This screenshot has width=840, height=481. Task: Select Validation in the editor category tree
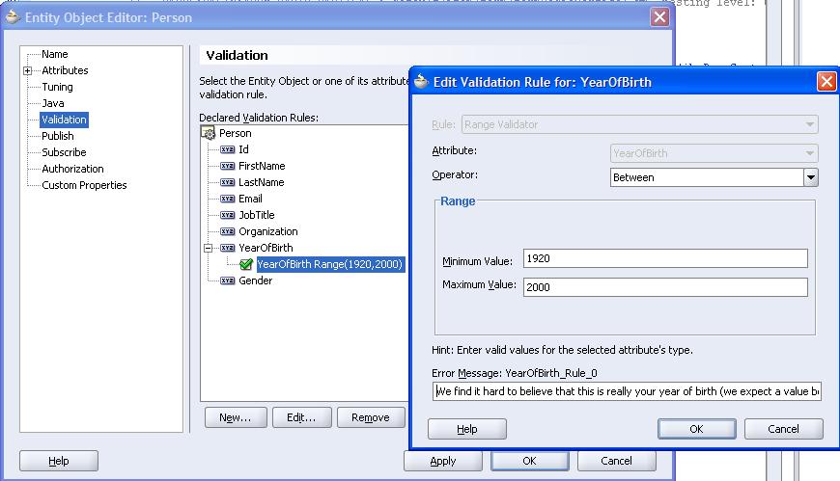tap(64, 120)
